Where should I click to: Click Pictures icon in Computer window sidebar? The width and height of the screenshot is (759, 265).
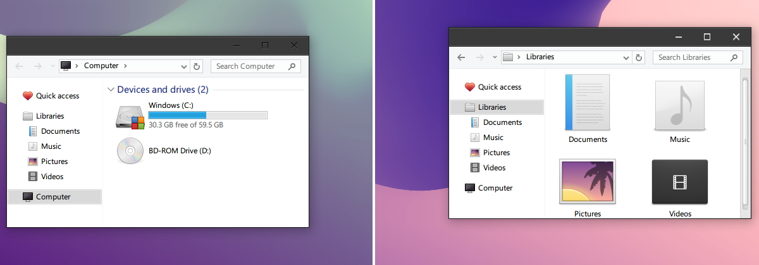[33, 162]
